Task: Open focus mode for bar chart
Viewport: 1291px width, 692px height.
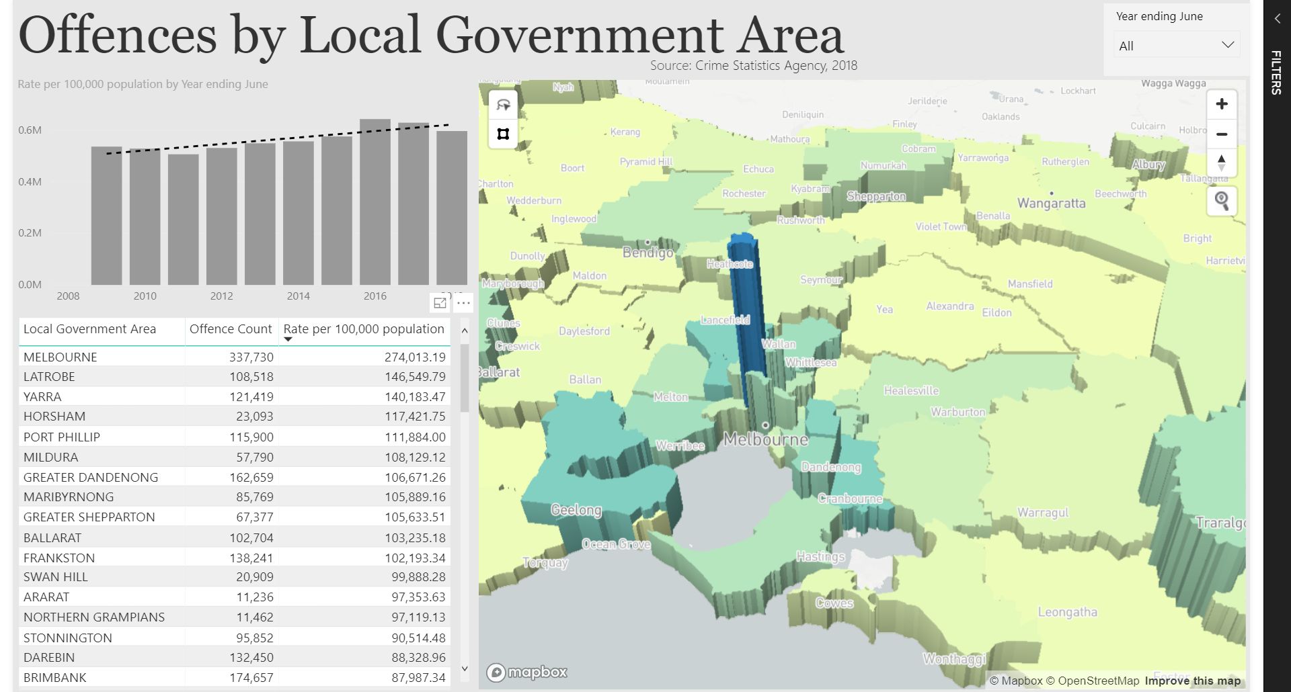Action: point(440,303)
